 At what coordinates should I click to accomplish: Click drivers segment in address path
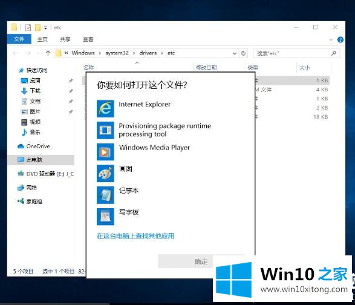(x=148, y=53)
